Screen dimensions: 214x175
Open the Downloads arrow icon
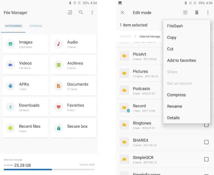pos(11,107)
